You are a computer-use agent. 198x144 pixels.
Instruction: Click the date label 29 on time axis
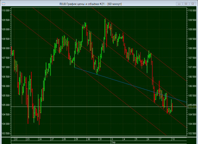(x=77, y=139)
